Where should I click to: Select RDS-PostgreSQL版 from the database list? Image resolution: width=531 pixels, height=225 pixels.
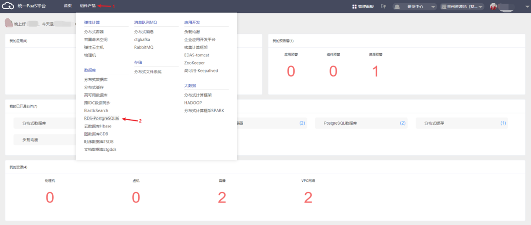pyautogui.click(x=101, y=118)
